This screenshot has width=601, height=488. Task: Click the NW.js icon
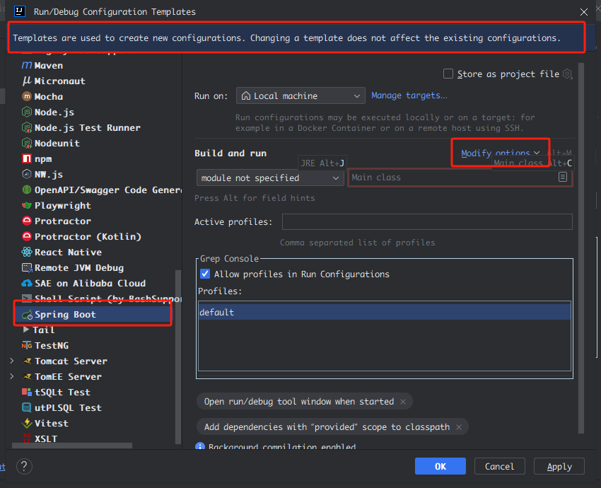tap(27, 175)
